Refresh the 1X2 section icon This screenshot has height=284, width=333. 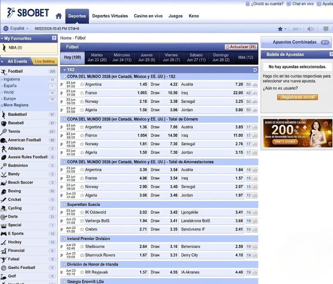(x=255, y=70)
